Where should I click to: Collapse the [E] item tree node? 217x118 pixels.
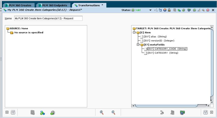[x=134, y=32]
